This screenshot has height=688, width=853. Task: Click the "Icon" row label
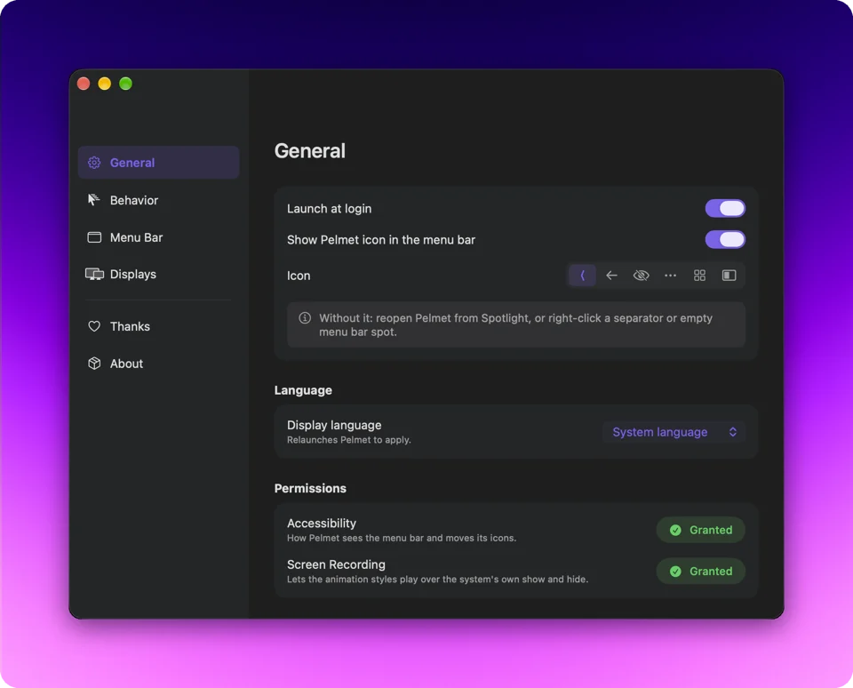point(299,276)
